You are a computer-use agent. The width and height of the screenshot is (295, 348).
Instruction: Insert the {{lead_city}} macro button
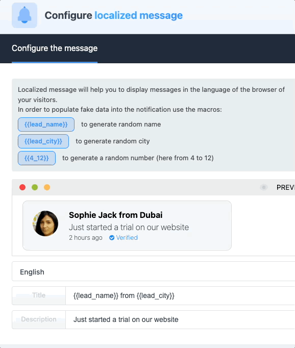(43, 141)
